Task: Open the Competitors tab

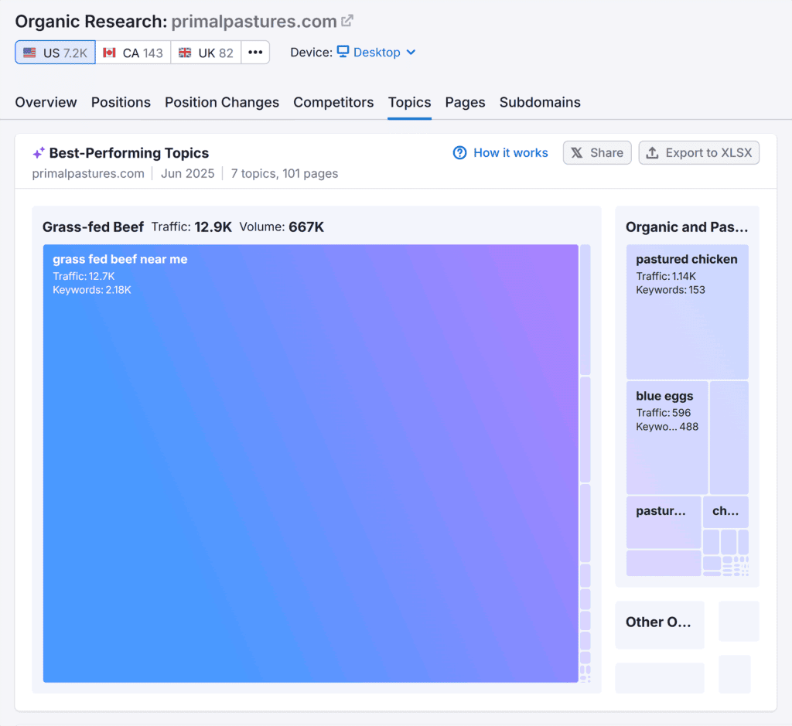Action: 333,102
